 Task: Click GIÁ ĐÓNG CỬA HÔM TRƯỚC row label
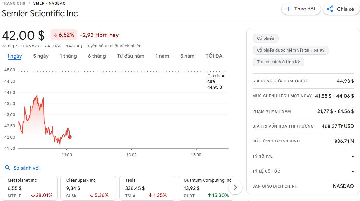(x=280, y=81)
